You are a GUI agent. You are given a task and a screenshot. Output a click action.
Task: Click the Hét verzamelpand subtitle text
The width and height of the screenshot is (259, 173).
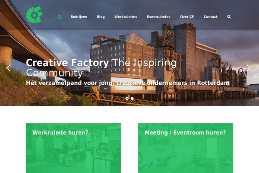click(x=128, y=83)
